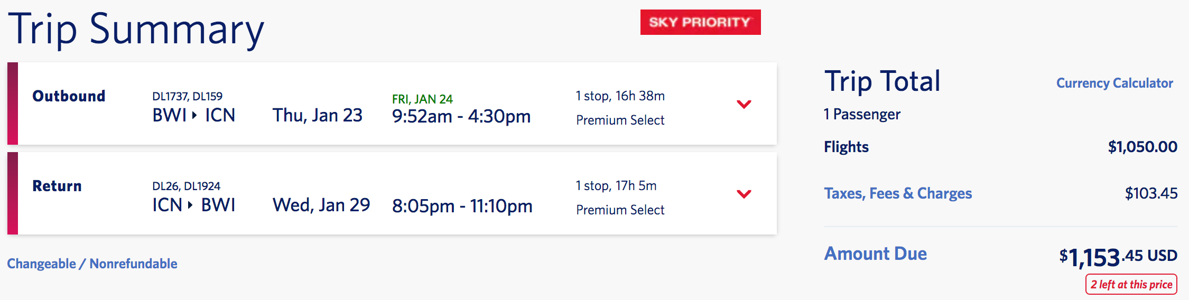
Task: Click the arrow between BWI and ICN outbound
Action: pyautogui.click(x=194, y=115)
